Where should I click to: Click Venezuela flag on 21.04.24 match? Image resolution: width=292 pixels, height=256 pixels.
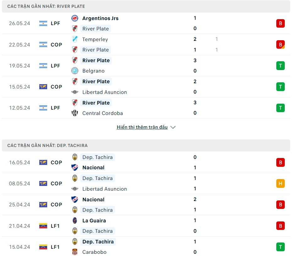point(43,226)
